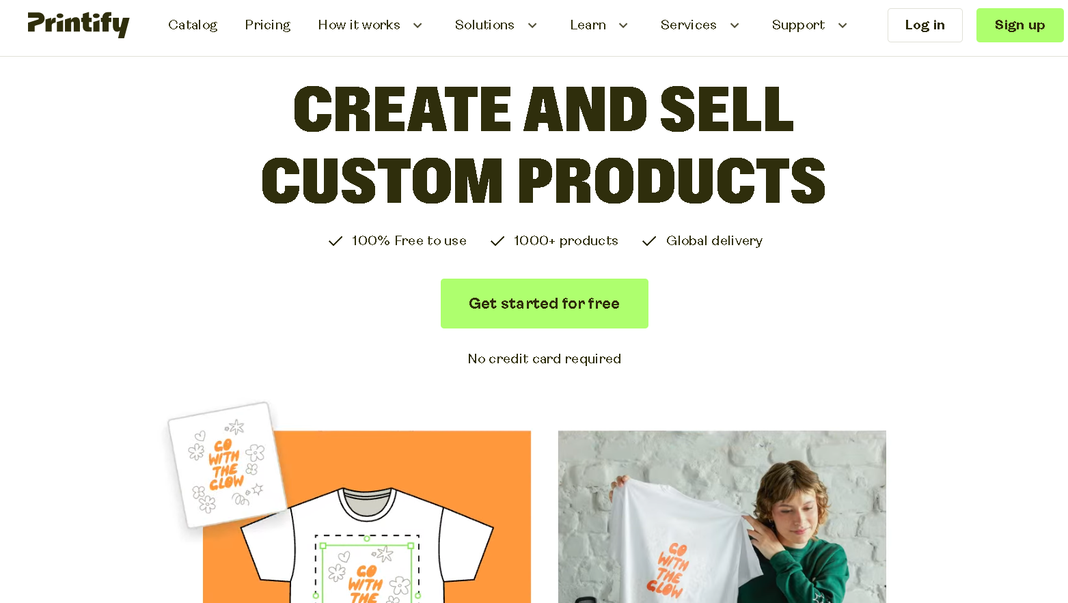Click the green Sign up button
The width and height of the screenshot is (1068, 603).
tap(1019, 25)
